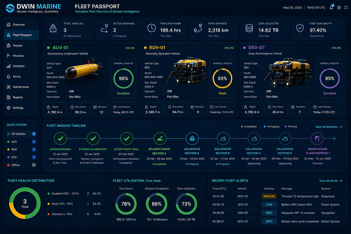Click the AUV-01 vehicle title
The height and width of the screenshot is (234, 351).
pos(61,48)
